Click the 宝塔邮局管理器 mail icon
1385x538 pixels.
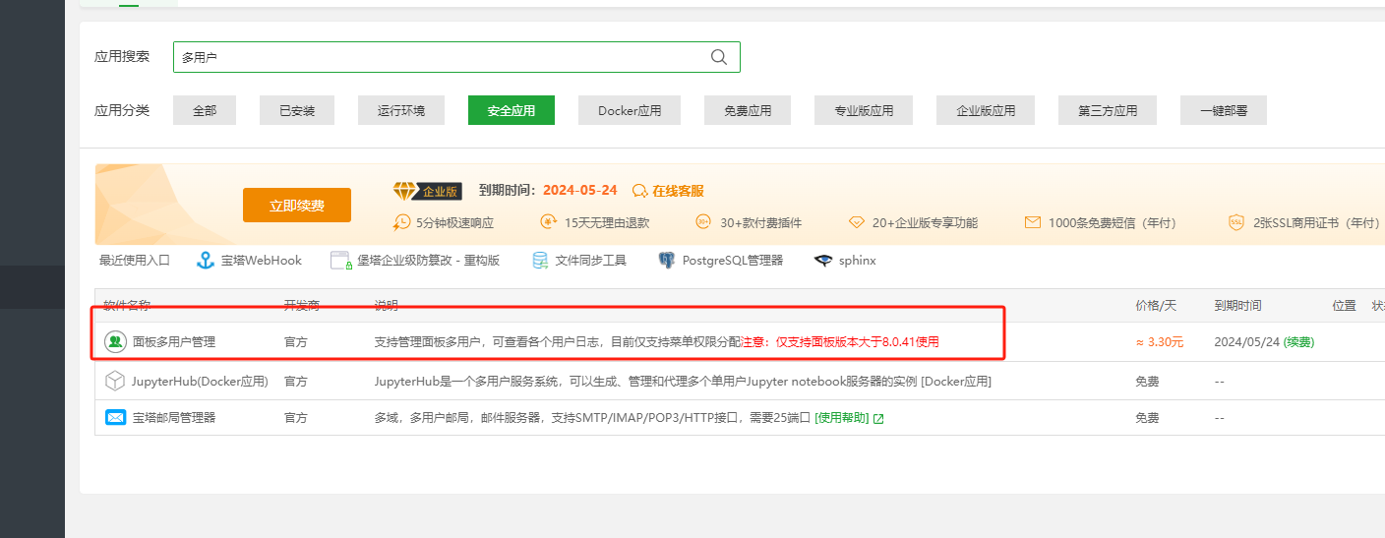coord(115,418)
